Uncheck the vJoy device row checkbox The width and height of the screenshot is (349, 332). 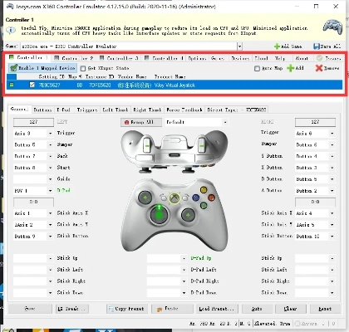click(x=32, y=85)
